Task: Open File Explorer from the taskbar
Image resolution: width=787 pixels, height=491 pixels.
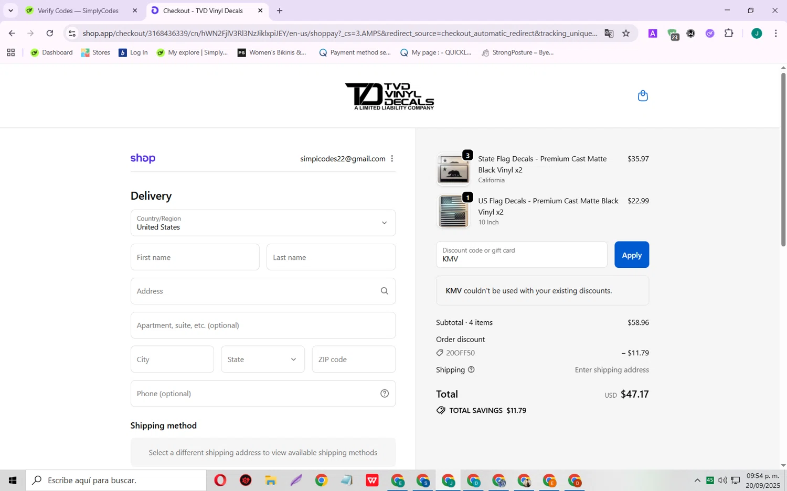Action: 271,480
